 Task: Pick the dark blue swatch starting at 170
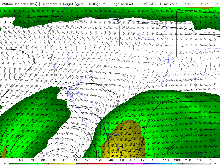coord(146,164)
